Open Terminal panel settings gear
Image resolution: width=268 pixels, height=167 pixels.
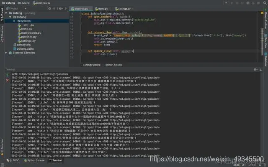pos(255,70)
